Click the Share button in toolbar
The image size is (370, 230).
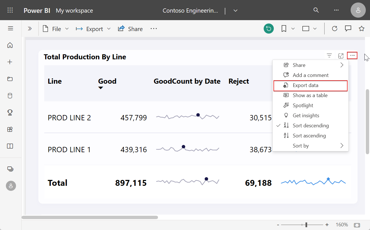[130, 29]
